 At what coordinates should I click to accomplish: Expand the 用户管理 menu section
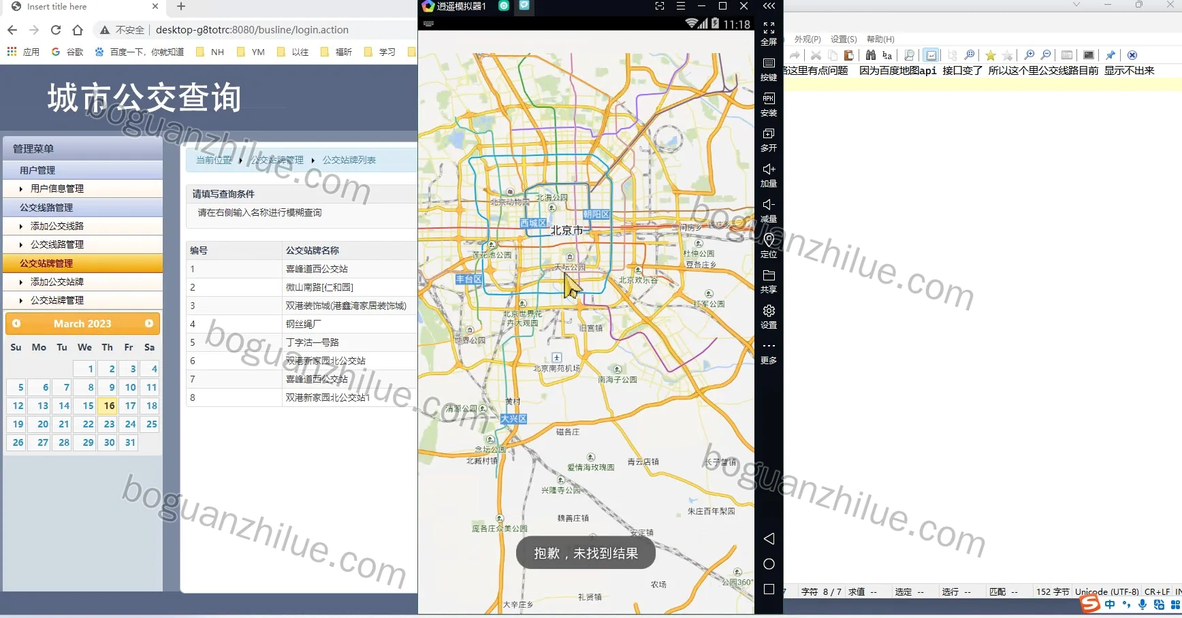(x=82, y=170)
